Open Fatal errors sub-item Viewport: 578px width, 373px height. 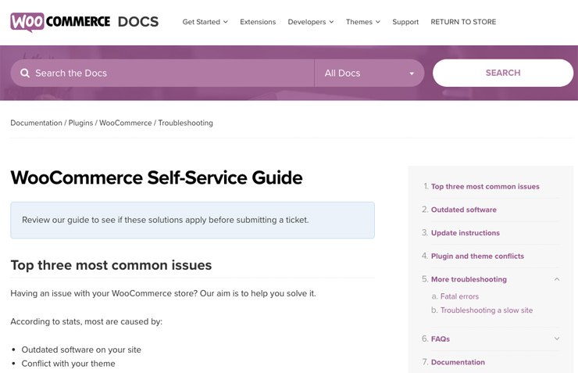tap(459, 296)
